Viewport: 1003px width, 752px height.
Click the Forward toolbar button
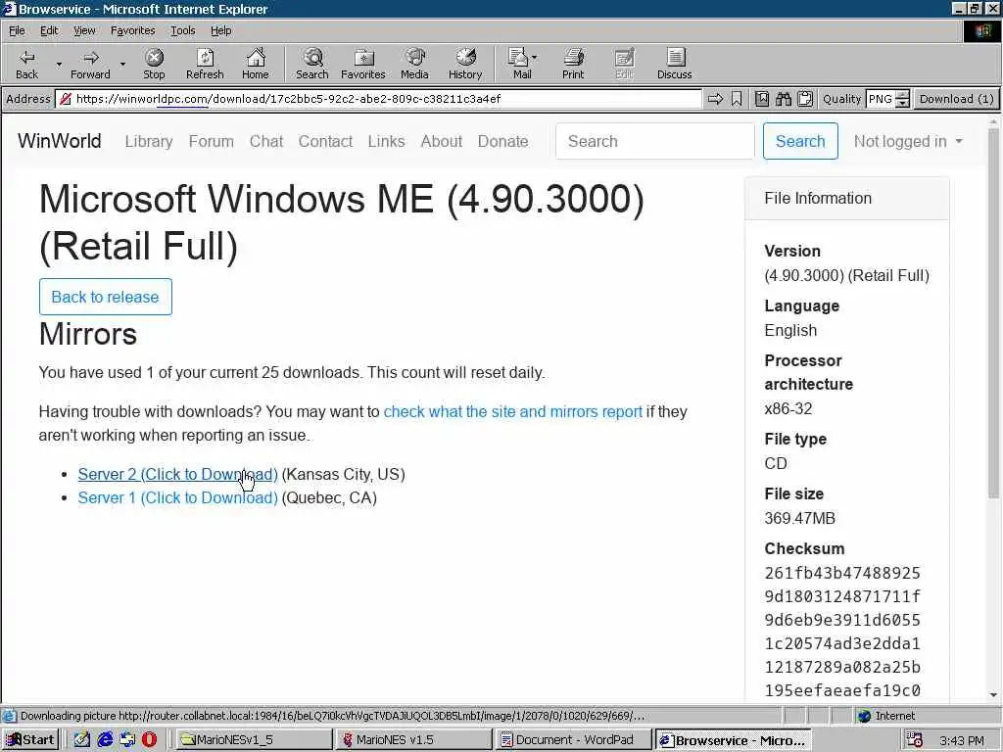coord(90,64)
